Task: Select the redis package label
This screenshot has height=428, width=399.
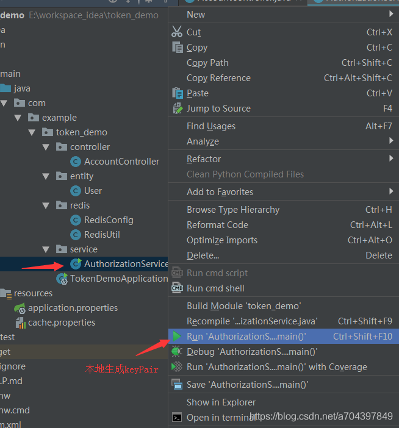Action: tap(80, 205)
